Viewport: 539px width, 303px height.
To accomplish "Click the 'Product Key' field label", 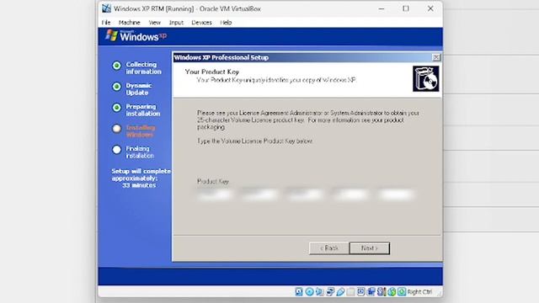I will [213, 182].
